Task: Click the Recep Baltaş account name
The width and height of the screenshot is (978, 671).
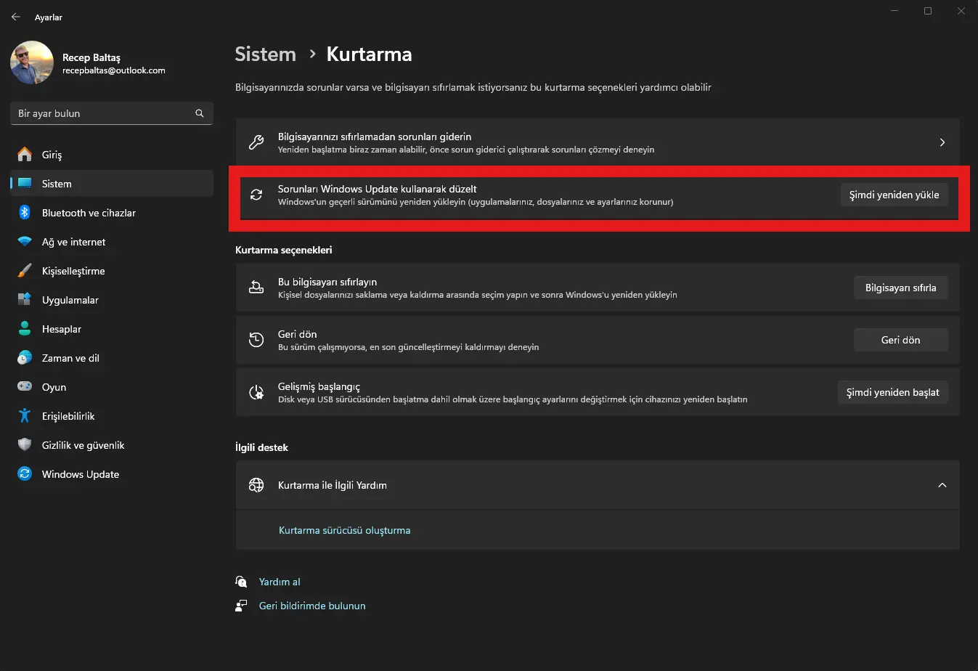Action: (91, 57)
